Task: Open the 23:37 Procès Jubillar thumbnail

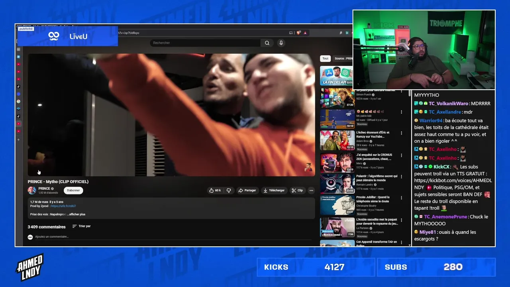Action: [337, 205]
